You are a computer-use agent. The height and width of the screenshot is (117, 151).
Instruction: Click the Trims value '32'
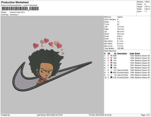[x=118, y=24]
